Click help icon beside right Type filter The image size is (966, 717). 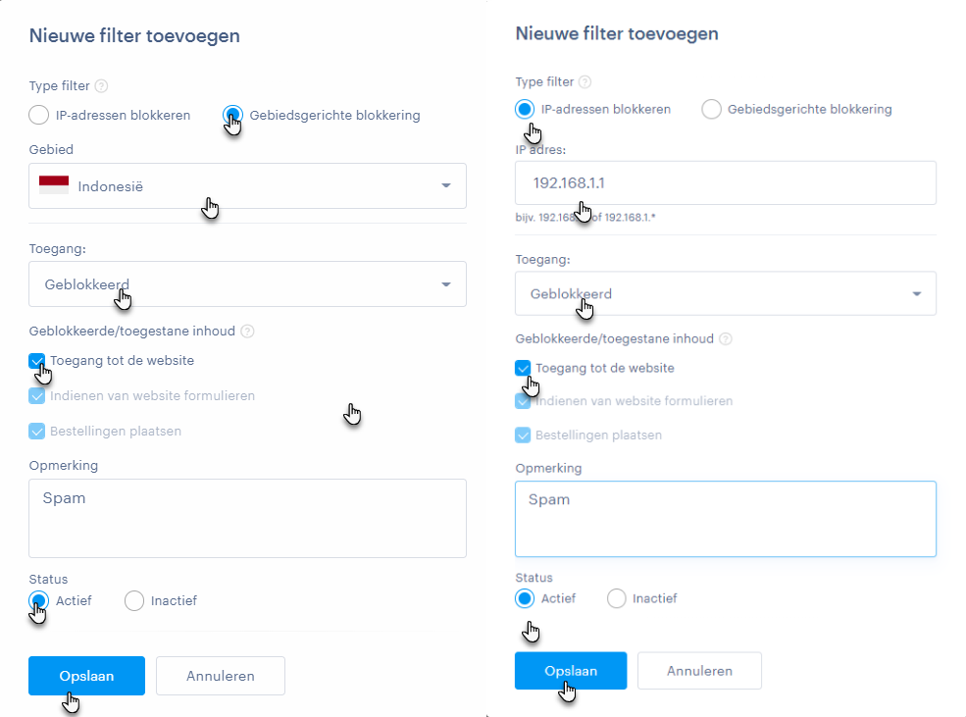[585, 82]
